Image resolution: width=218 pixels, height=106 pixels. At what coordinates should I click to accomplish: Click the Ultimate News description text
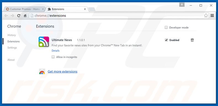tap(97, 45)
